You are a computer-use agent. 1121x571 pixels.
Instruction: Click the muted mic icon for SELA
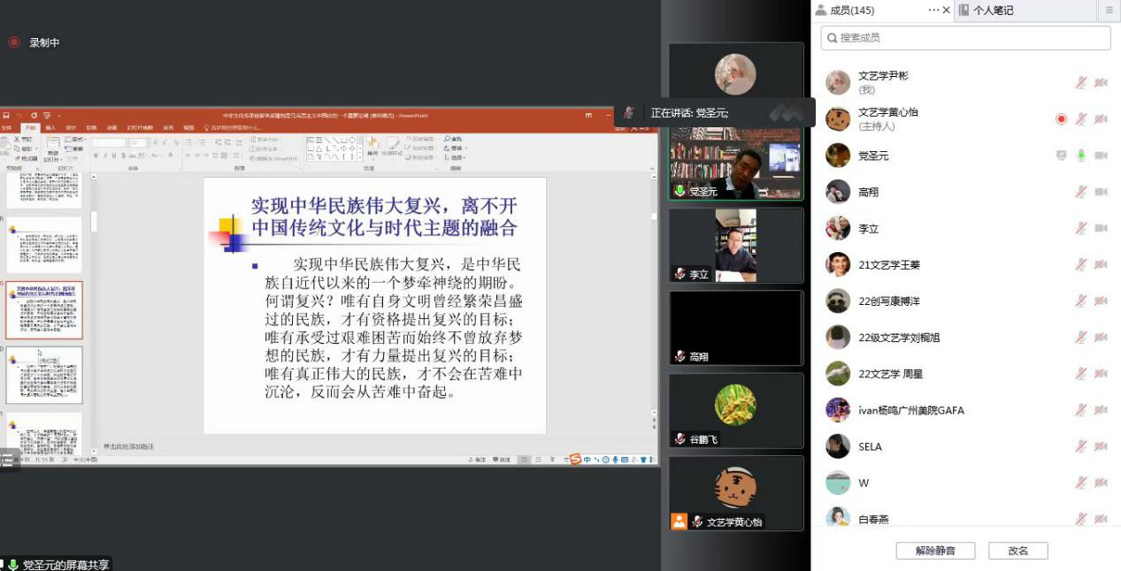1080,446
